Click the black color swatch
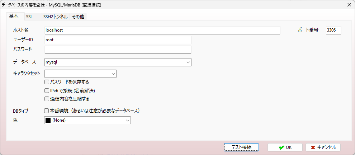355x155 pixels. 48,121
